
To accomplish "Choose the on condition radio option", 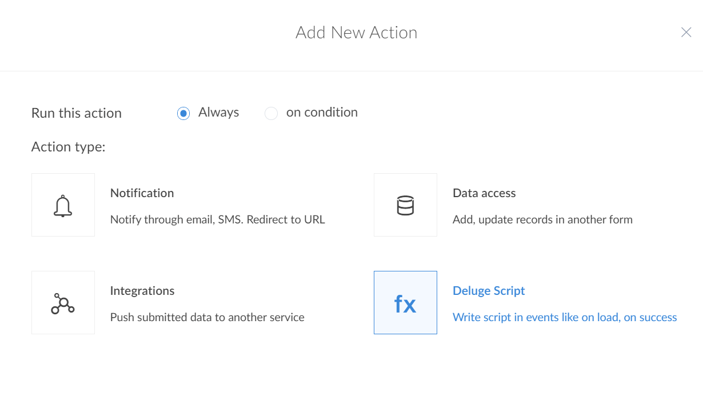I will pos(271,113).
